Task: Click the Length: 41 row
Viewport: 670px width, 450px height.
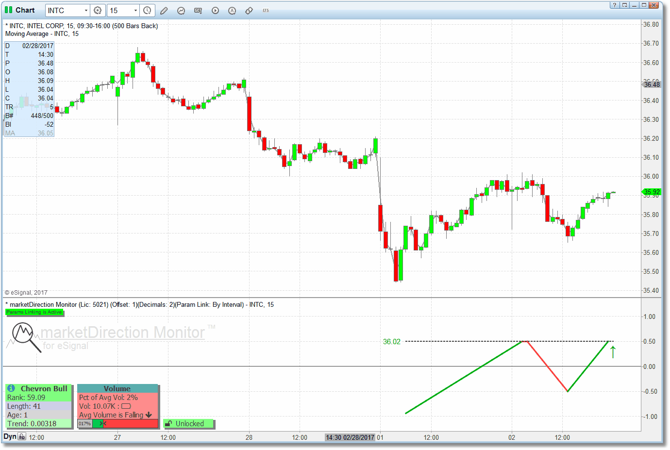Action: click(x=38, y=406)
